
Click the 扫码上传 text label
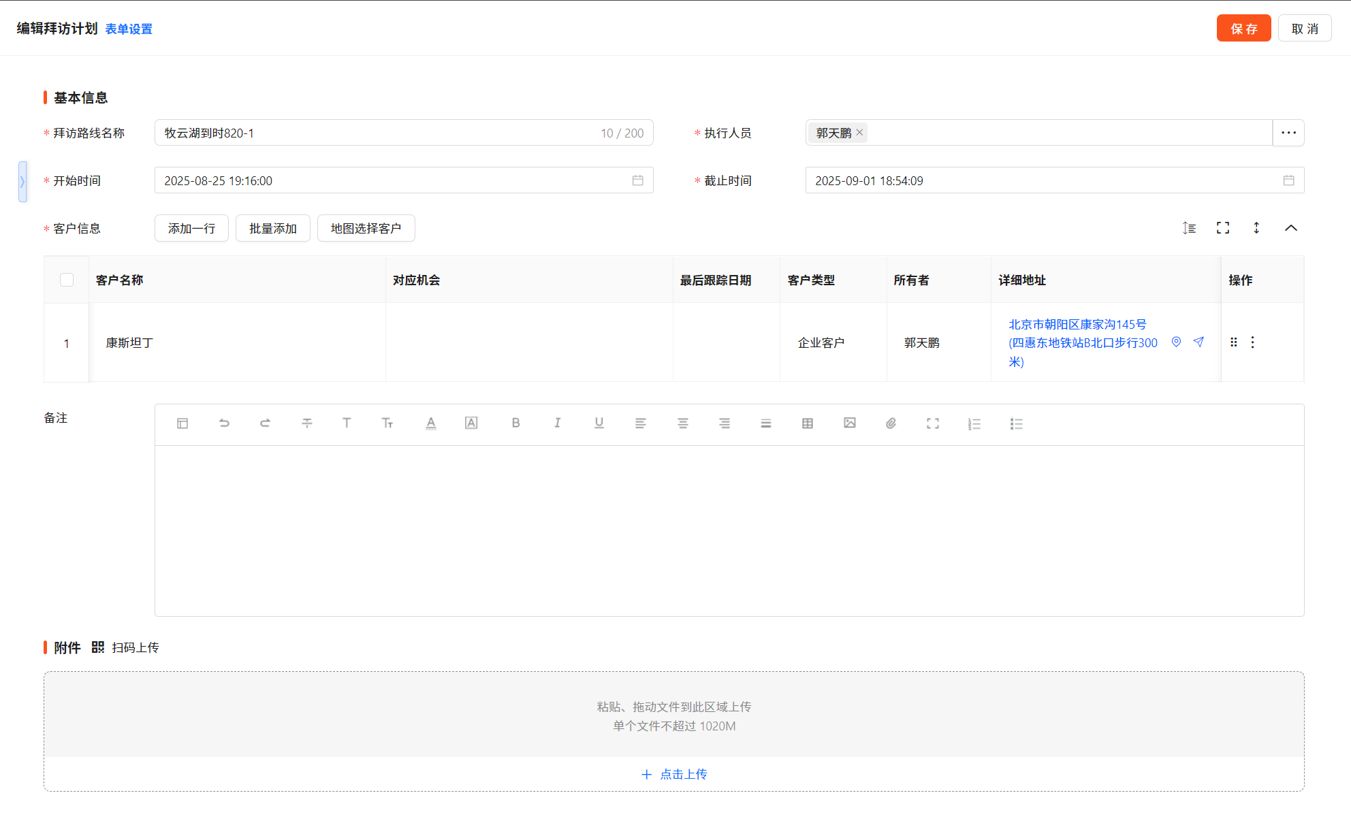(x=136, y=647)
